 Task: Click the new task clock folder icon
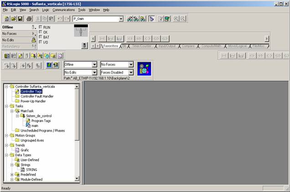pos(47,56)
